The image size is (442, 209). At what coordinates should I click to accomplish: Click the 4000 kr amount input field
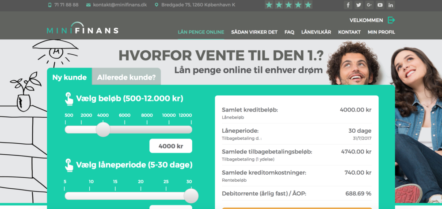point(171,146)
